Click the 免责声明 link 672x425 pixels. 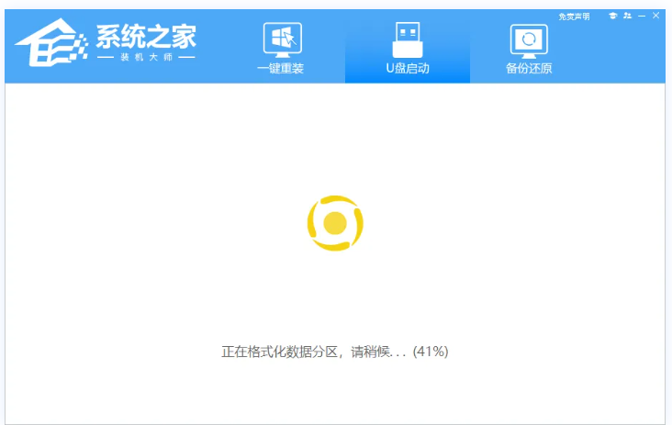(574, 17)
